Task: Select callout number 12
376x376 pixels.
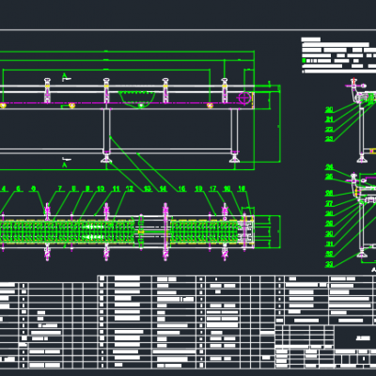Action: pos(130,189)
